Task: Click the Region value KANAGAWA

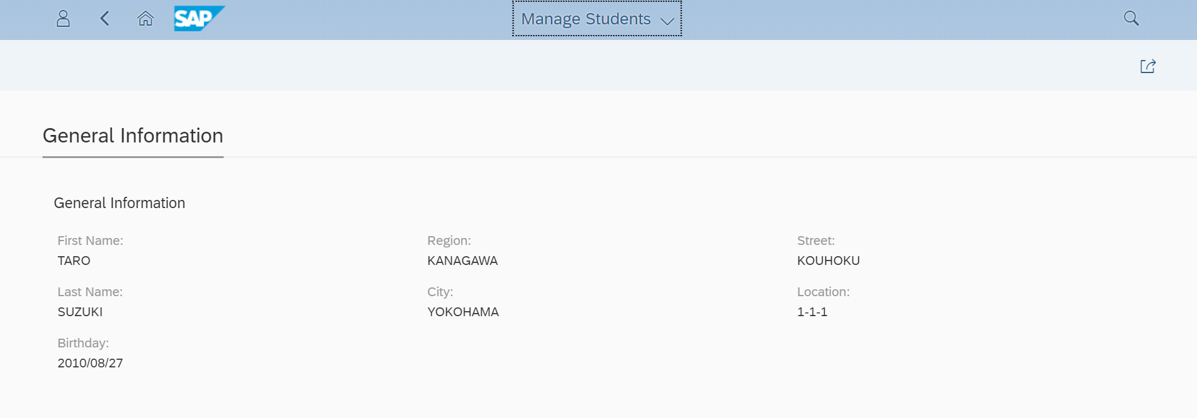Action: (x=462, y=261)
